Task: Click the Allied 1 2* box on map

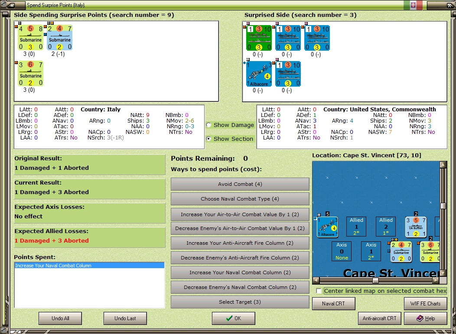Action: point(356,227)
